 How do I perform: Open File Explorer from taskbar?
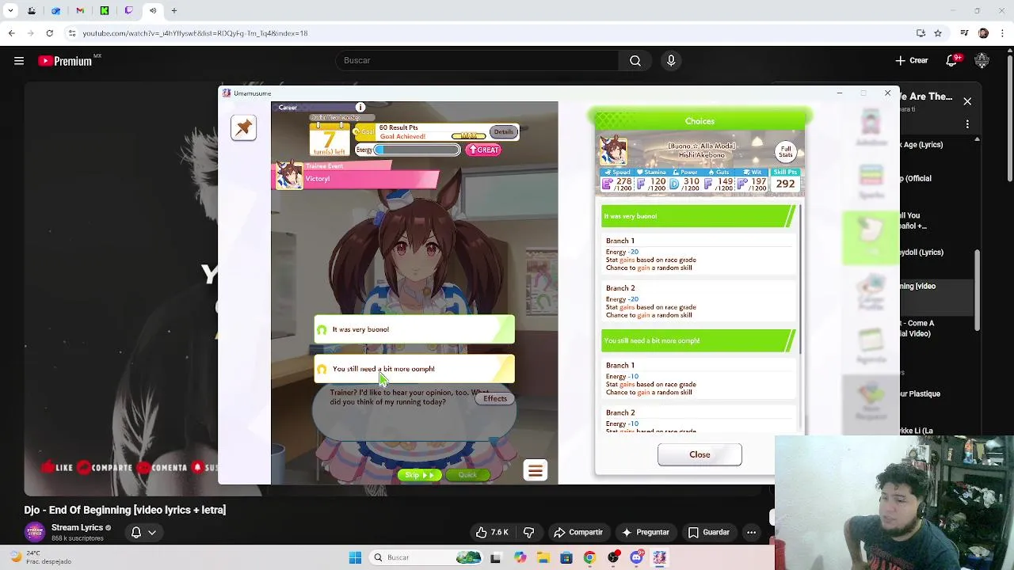tap(543, 557)
